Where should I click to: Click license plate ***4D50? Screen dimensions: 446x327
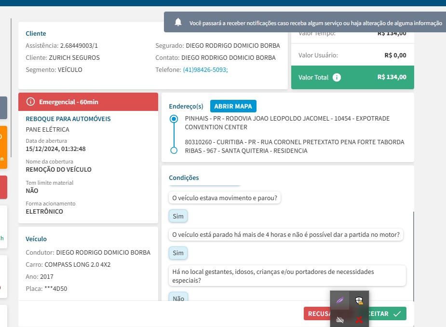(56, 288)
